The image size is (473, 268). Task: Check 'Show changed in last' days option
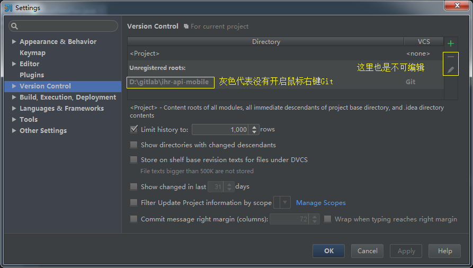(133, 186)
